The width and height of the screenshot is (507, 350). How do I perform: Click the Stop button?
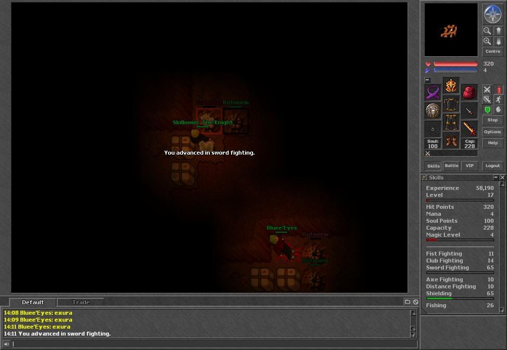[493, 120]
